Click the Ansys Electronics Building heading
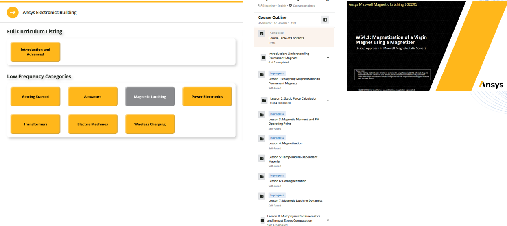The width and height of the screenshot is (507, 226). click(50, 13)
